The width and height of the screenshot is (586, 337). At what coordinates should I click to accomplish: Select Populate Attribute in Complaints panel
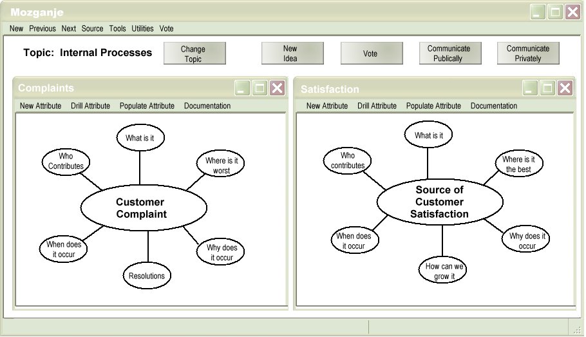coord(147,106)
